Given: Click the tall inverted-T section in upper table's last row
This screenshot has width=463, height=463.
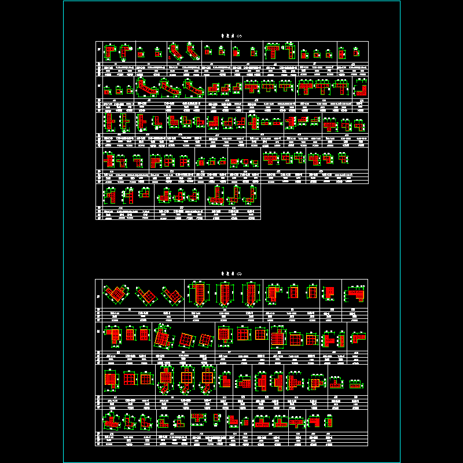Looking at the screenshot, I should (216, 194).
